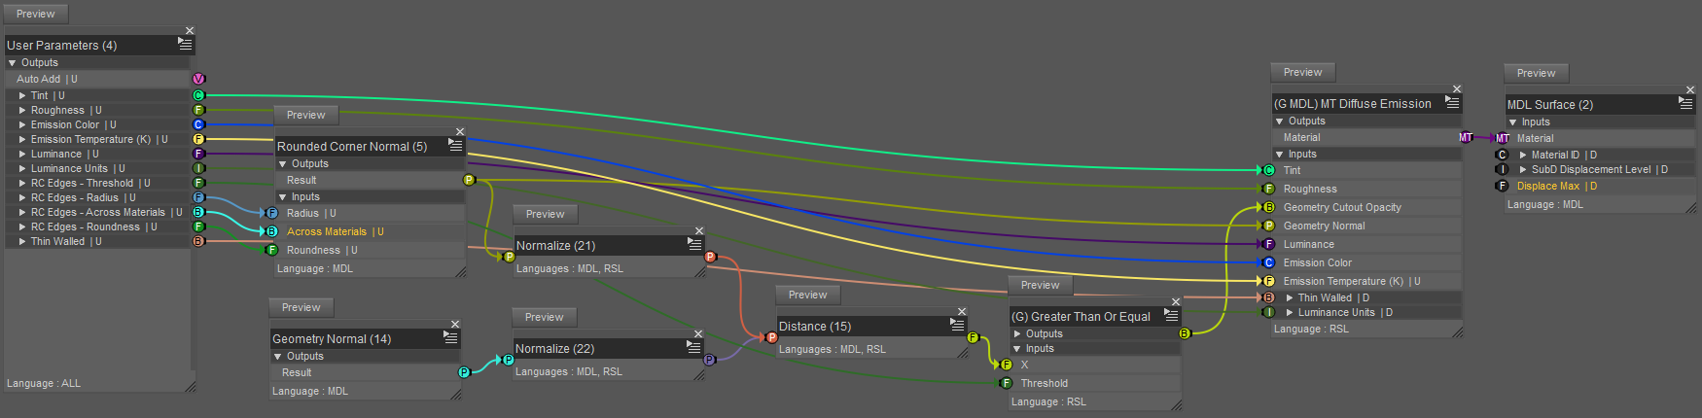The image size is (1702, 418).
Task: Click the Emission Color output port on User Parameters
Action: click(198, 124)
